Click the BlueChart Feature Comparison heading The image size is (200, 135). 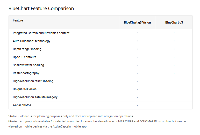pos(41,9)
